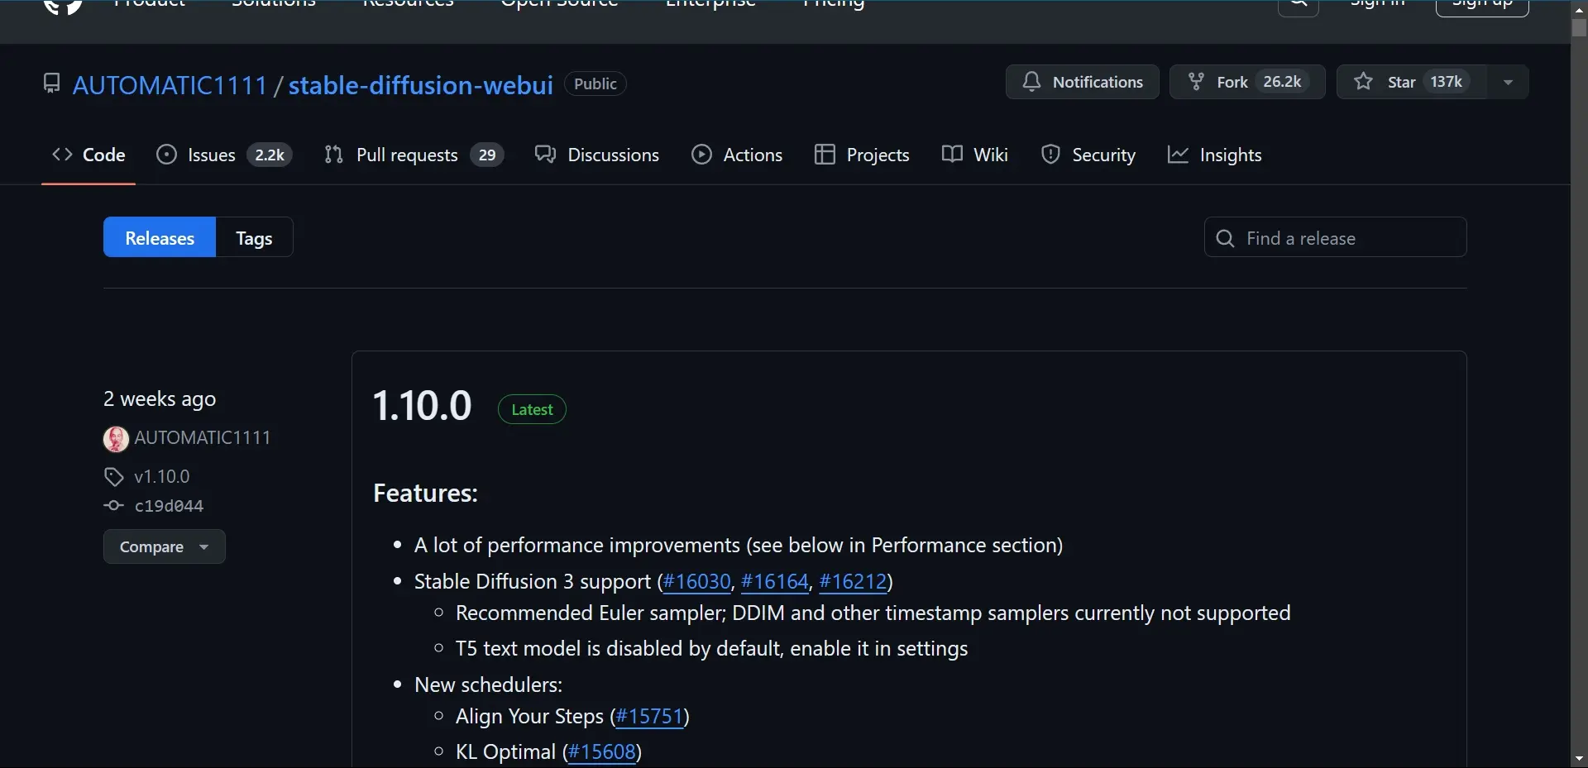Click the Issues 2.2k counter badge
The height and width of the screenshot is (768, 1588).
(270, 155)
